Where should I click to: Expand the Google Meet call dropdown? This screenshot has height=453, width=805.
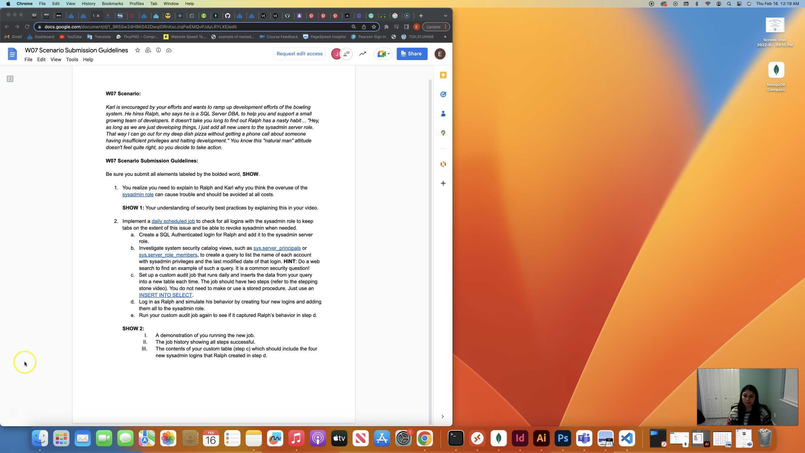tap(389, 54)
